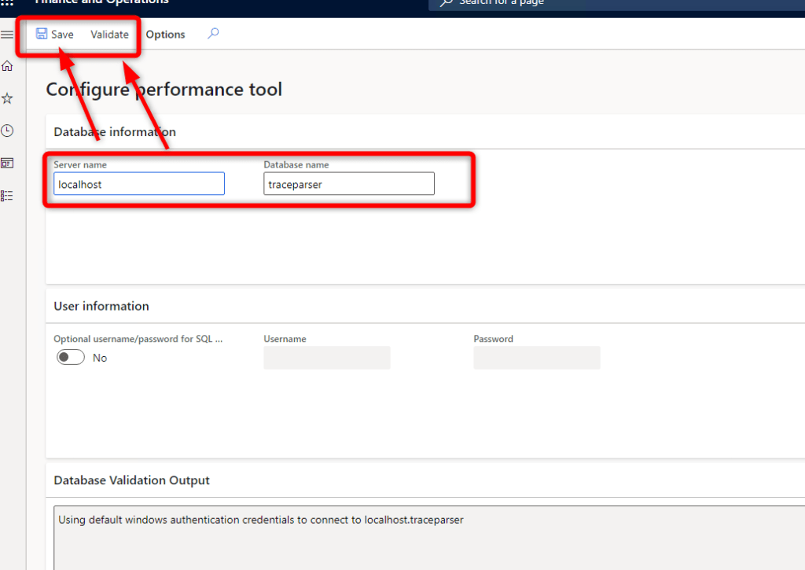
Task: Open Modules list icon in sidebar
Action: 7,196
